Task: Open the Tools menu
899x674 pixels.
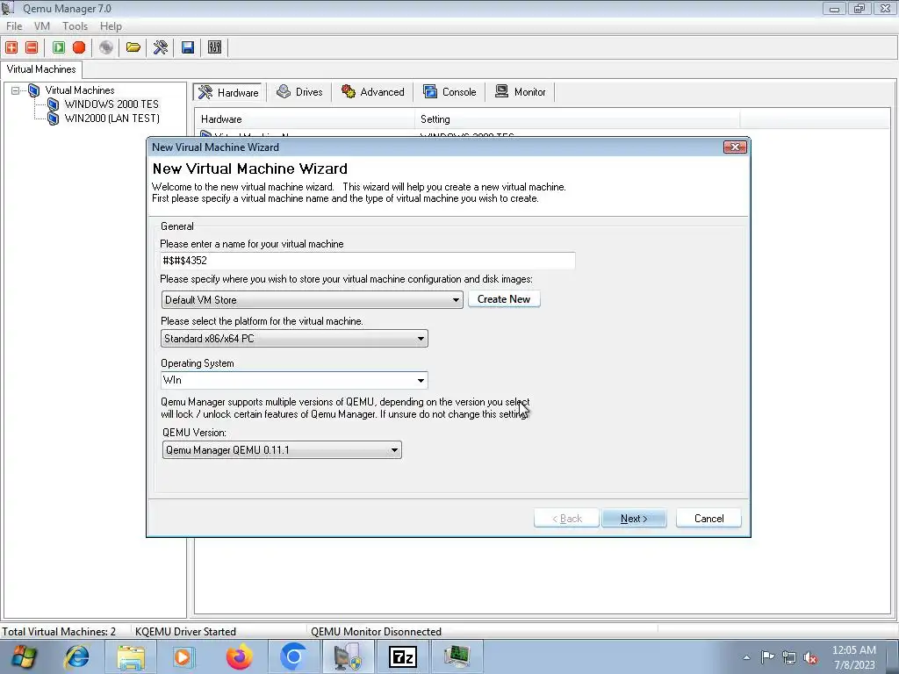Action: (x=76, y=26)
